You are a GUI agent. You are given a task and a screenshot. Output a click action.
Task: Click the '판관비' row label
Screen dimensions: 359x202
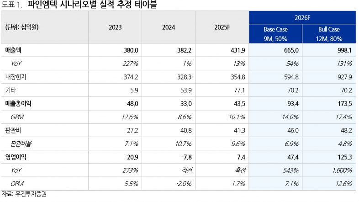(13, 130)
